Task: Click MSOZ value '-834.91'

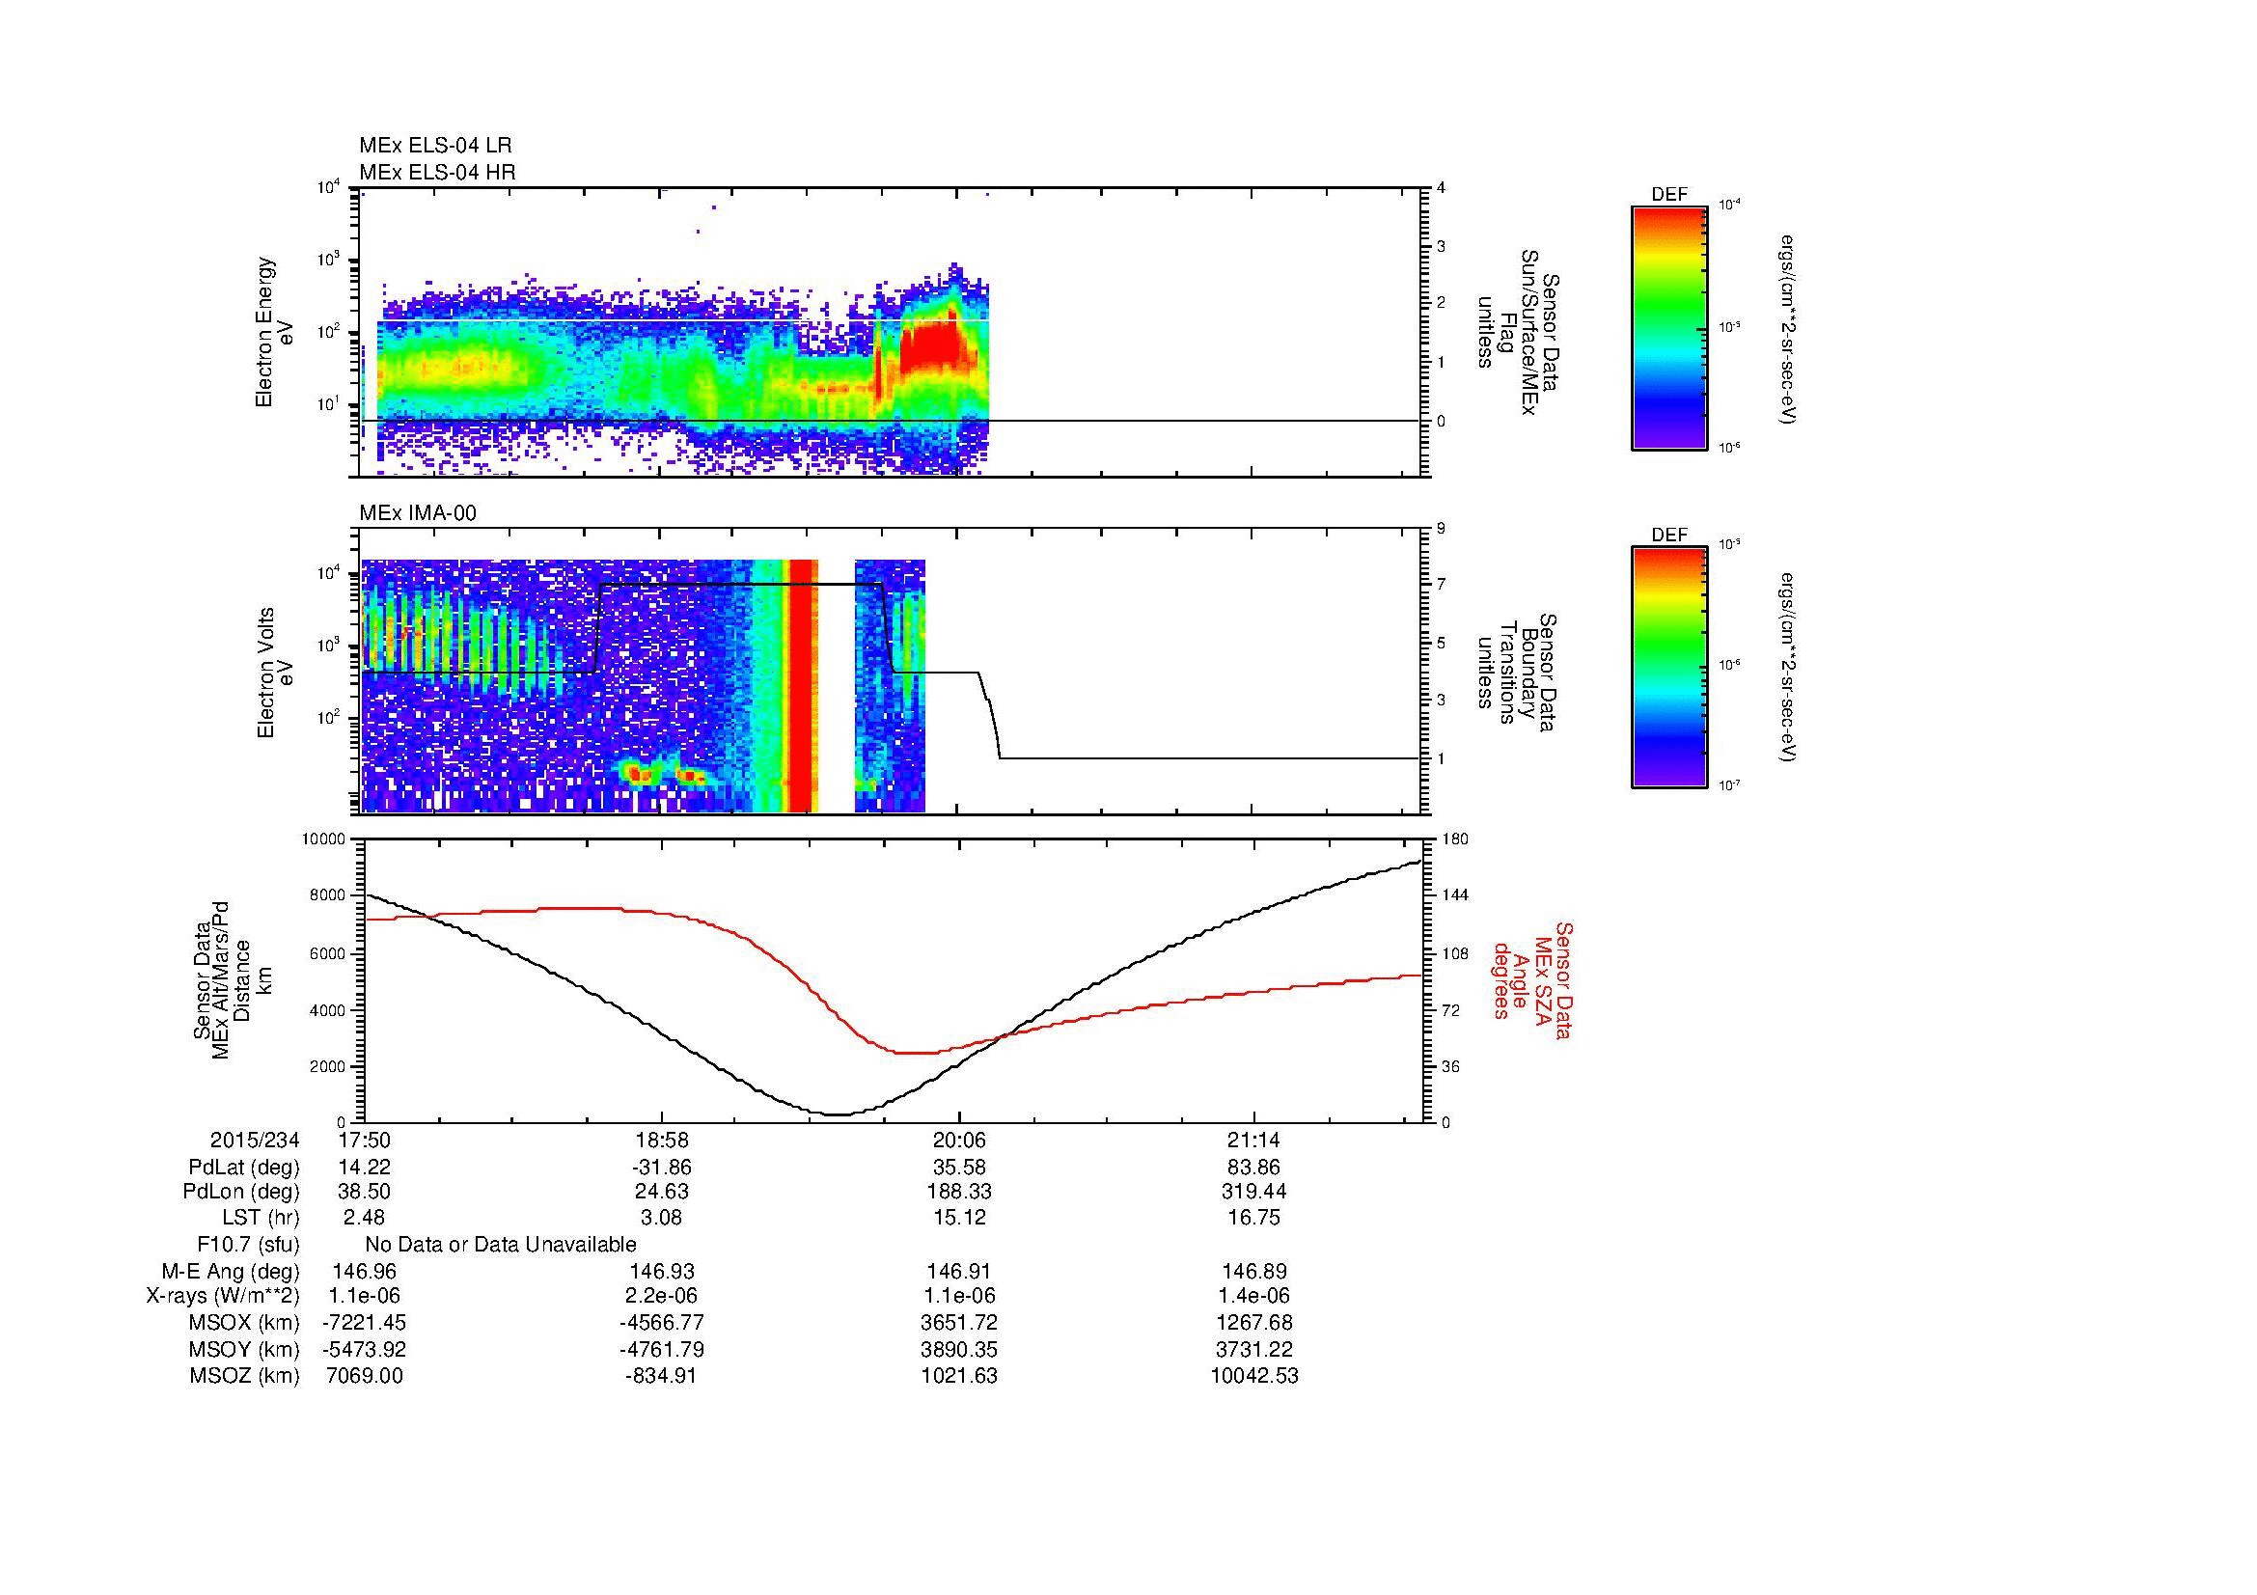Action: 663,1376
